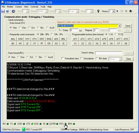This screenshot has width=139, height=133.
Task: Send the NUL command
Action: point(13,39)
